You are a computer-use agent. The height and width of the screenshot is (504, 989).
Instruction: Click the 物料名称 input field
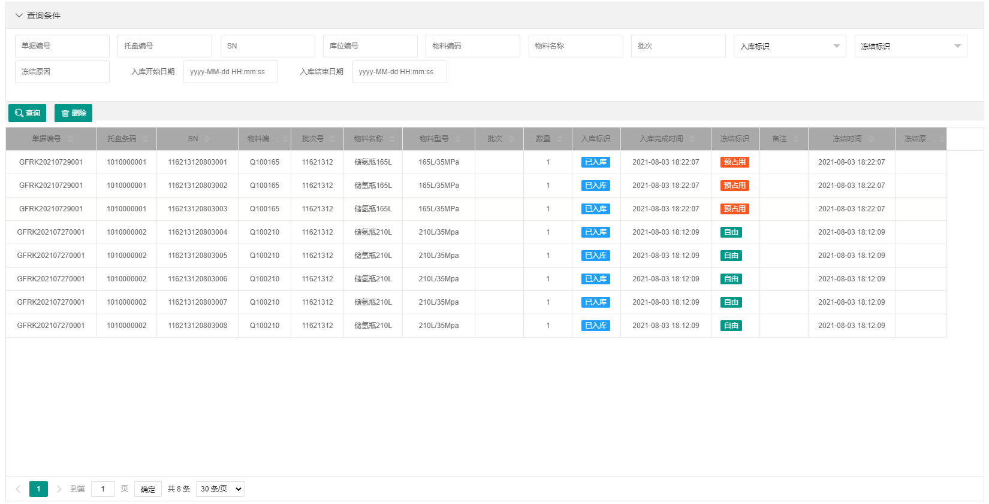(576, 46)
